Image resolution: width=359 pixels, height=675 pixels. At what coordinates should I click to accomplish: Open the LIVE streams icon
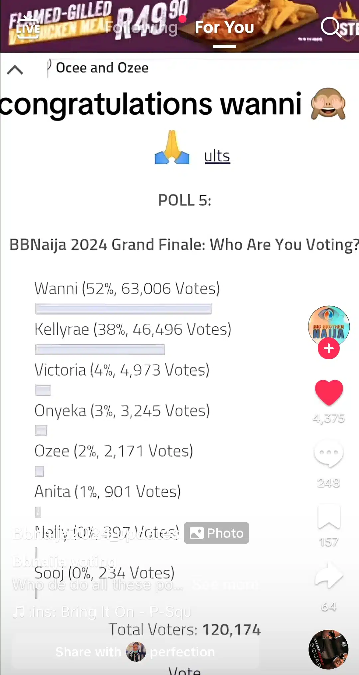(28, 28)
